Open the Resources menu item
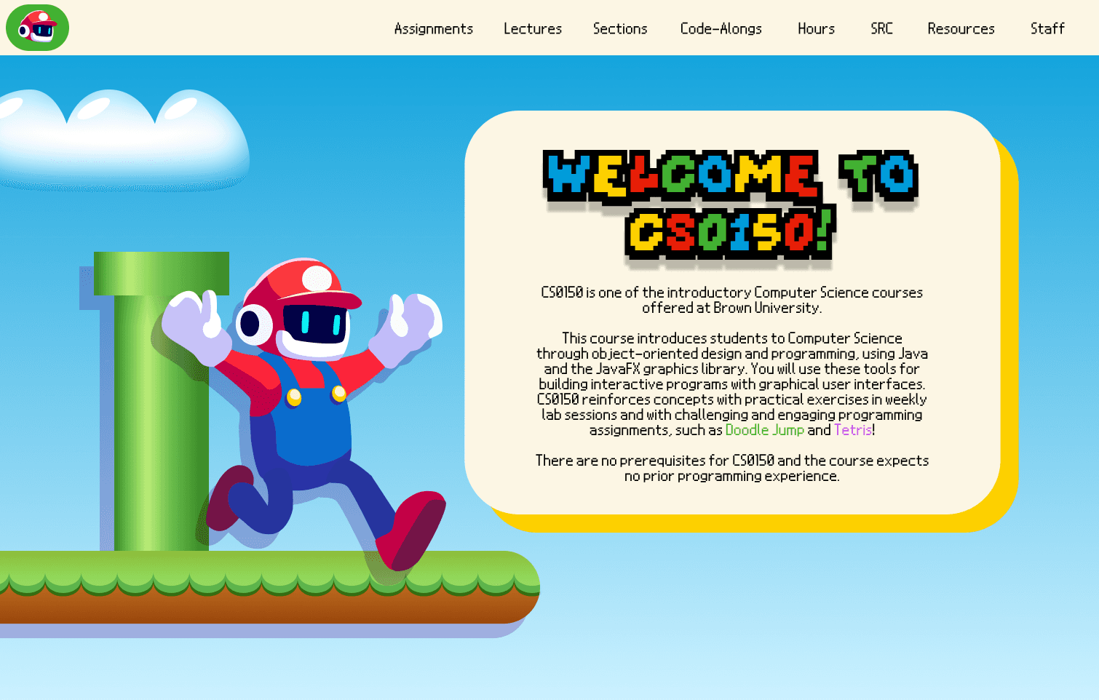The height and width of the screenshot is (700, 1099). (961, 28)
